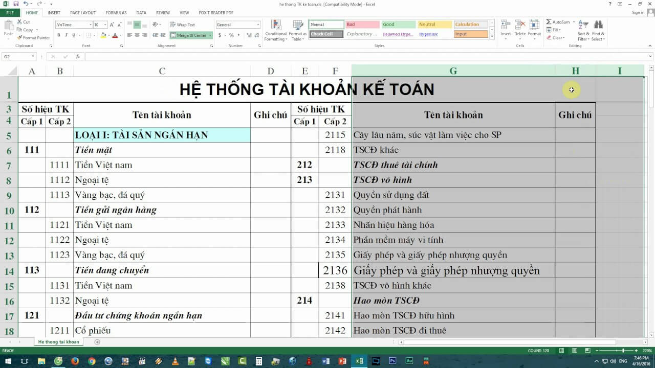655x368 pixels.
Task: Toggle bold formatting
Action: pos(58,35)
